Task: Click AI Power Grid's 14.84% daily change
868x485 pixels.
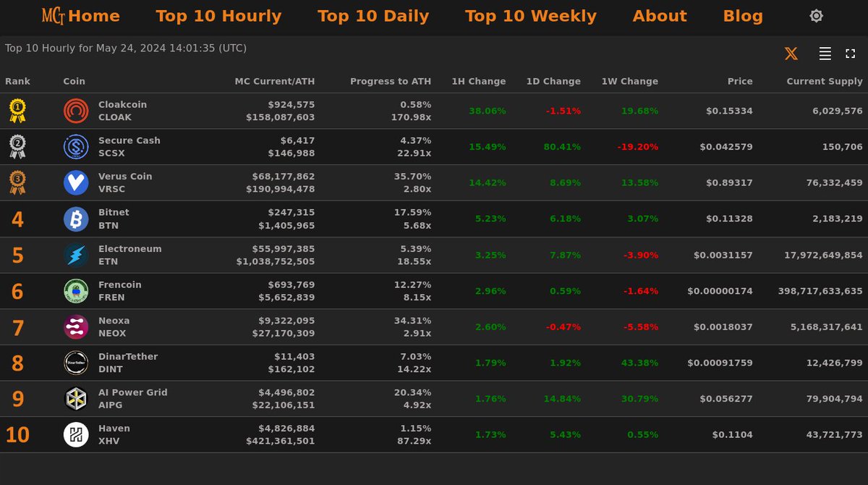Action: 562,399
